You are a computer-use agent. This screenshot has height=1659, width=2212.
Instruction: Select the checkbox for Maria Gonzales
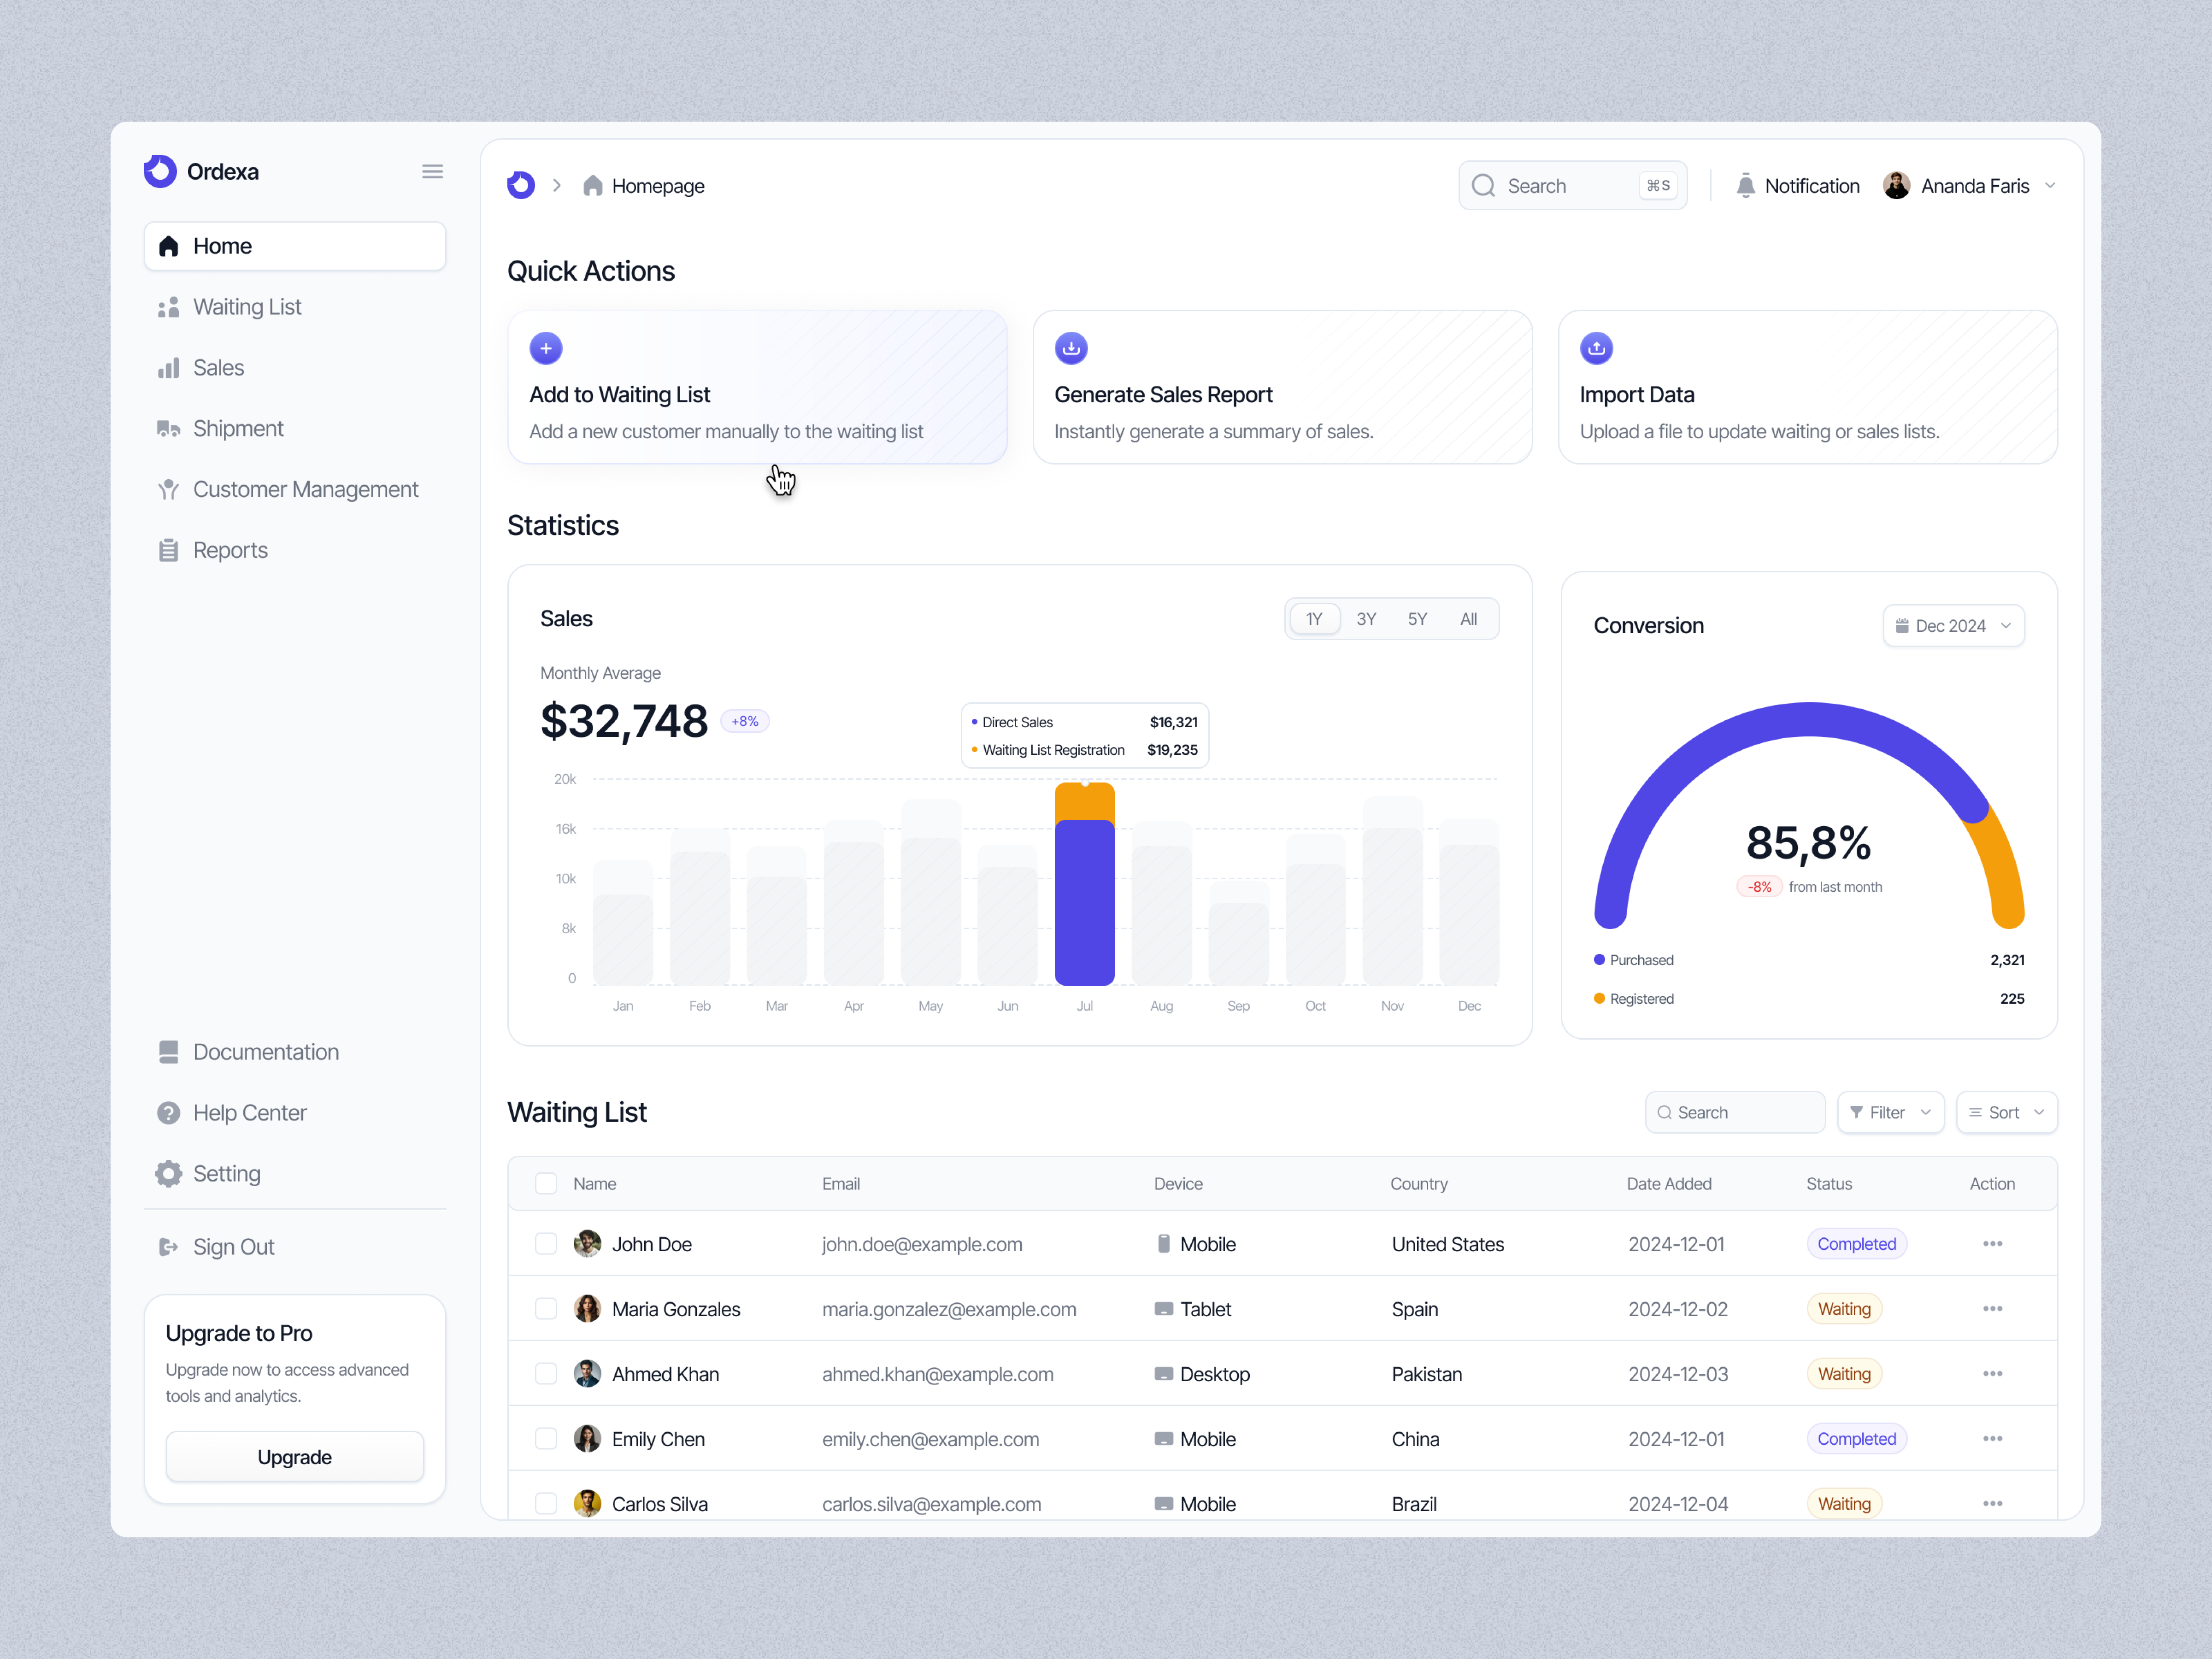tap(546, 1308)
